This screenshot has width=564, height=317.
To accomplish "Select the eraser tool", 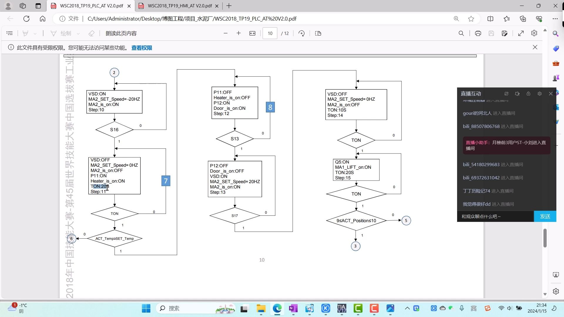I will [x=91, y=33].
